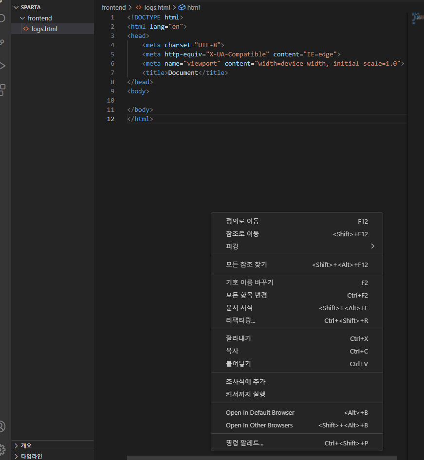
Task: Open the Accounts icon in the activity bar
Action: tap(2, 426)
